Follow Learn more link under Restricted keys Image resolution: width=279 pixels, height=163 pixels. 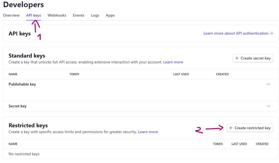coord(148,132)
